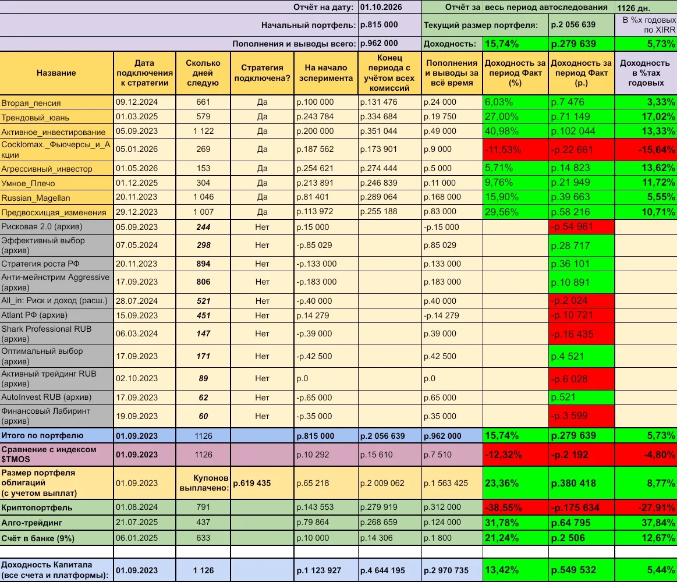
Task: Select the Рисковая 2.0 loss cell -р.54 961
Action: 582,226
